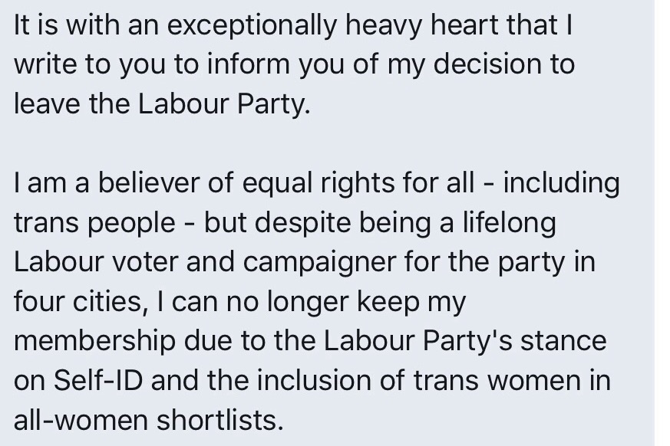670x446 pixels.
Task: Click the word "lifelong"
Action: tap(510, 222)
